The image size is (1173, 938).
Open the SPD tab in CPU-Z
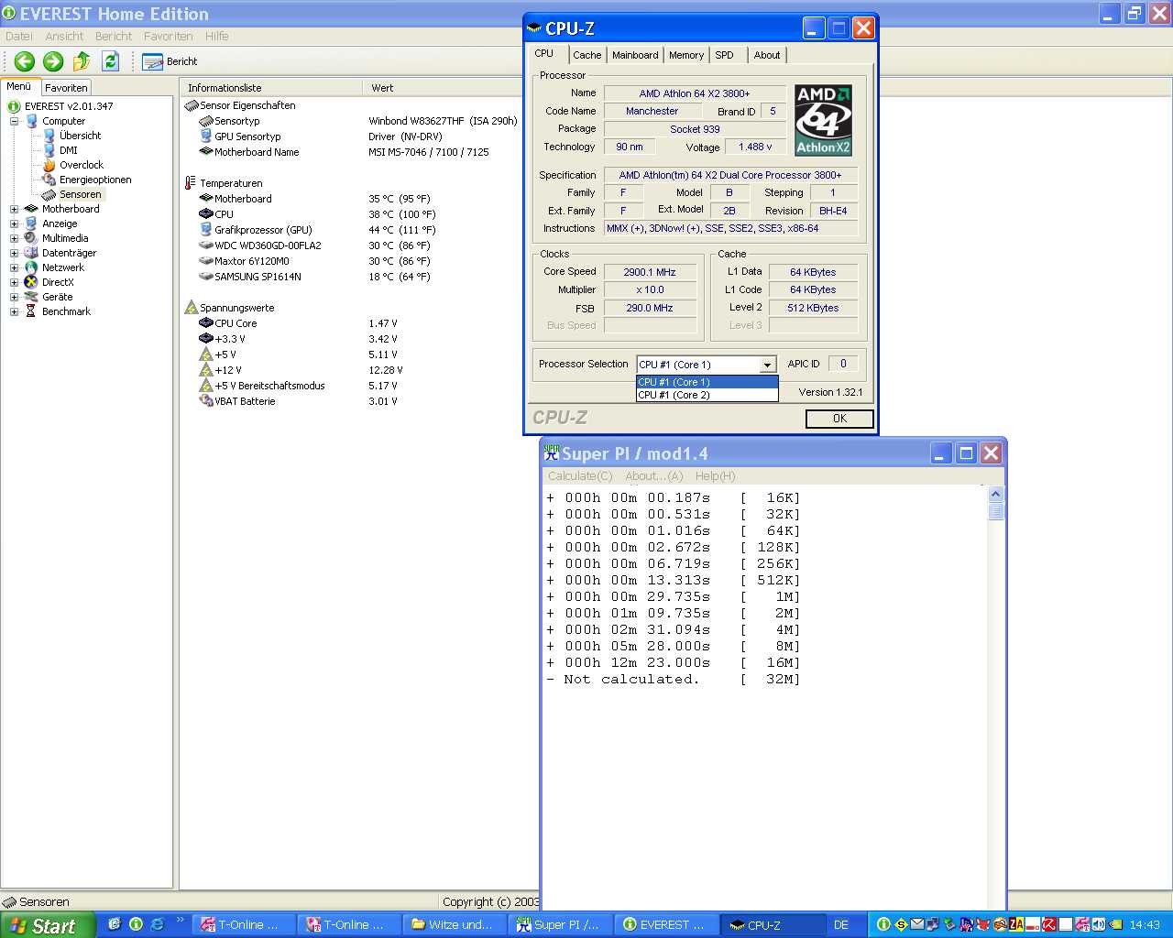(x=725, y=55)
